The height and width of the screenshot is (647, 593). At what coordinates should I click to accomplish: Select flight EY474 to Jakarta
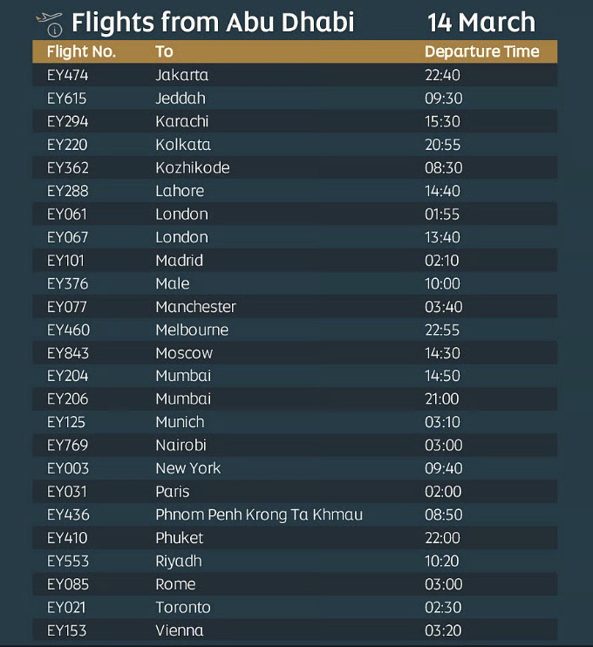coord(295,75)
